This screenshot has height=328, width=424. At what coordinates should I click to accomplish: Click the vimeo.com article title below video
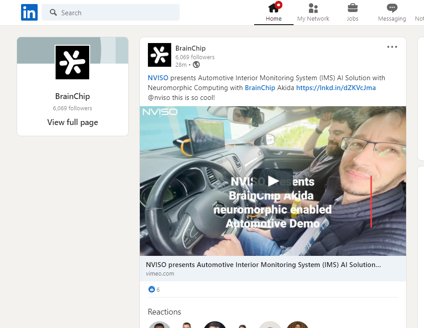pyautogui.click(x=264, y=264)
